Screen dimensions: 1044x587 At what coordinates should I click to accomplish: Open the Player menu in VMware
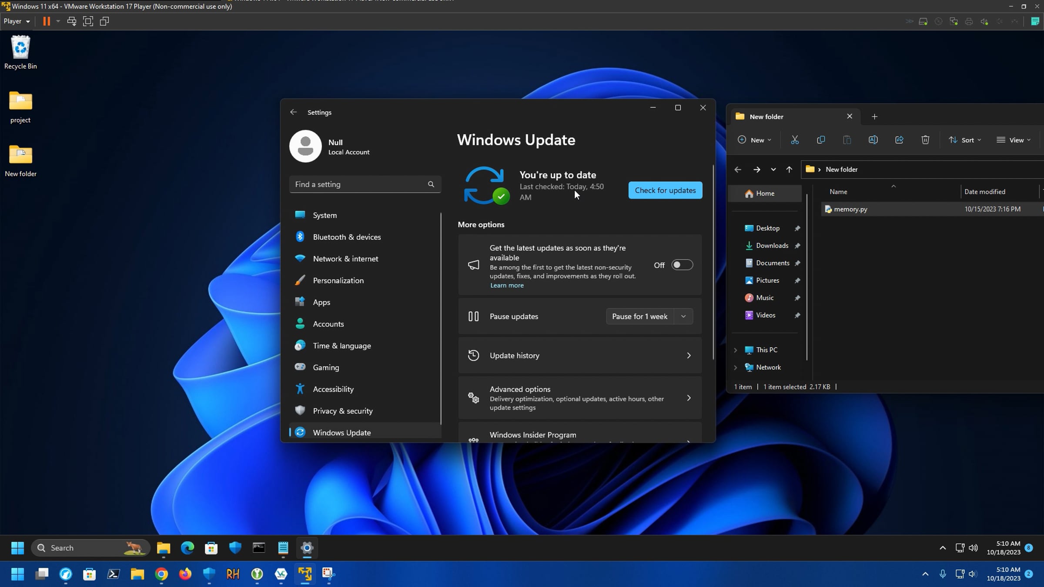tap(17, 21)
